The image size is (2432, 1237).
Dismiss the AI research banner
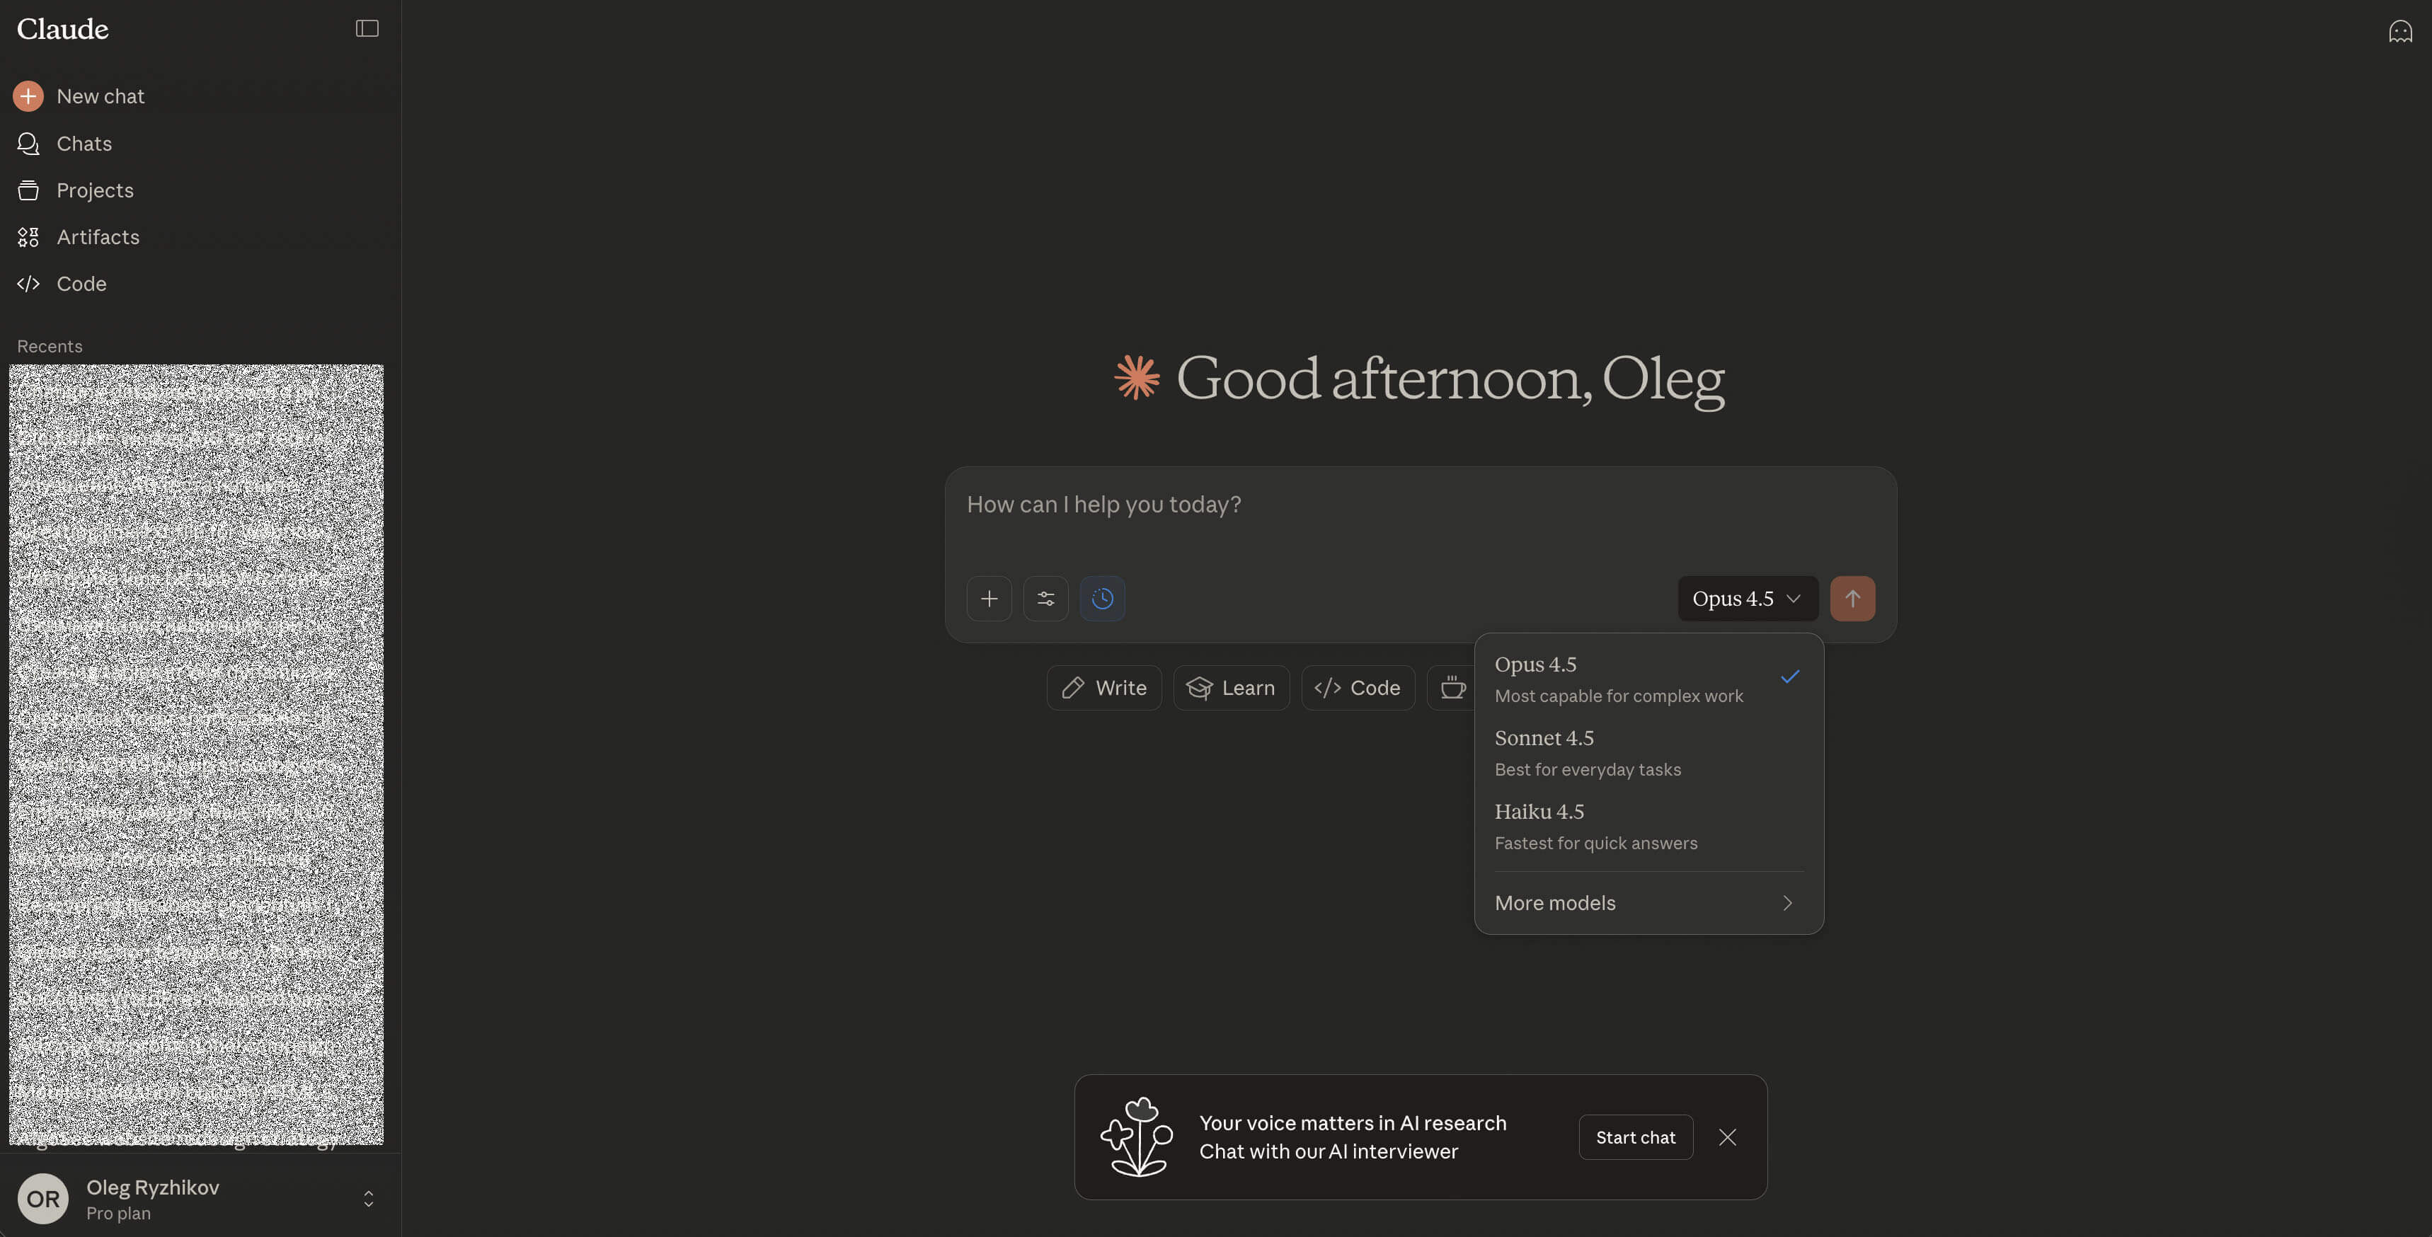(1727, 1137)
